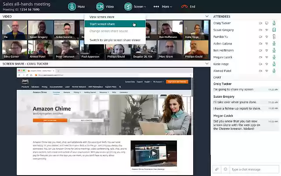Image resolution: width=281 pixels, height=176 pixels.
Task: Click Aiden Galano's video camera icon
Action: (260, 44)
